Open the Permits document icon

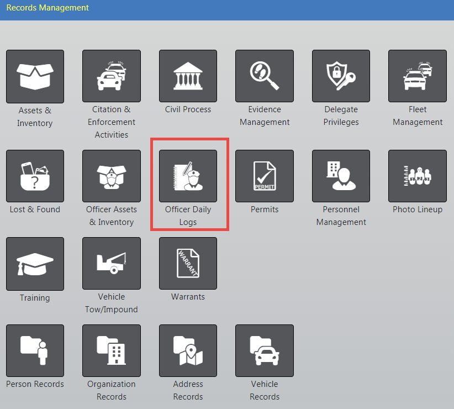[x=265, y=176]
